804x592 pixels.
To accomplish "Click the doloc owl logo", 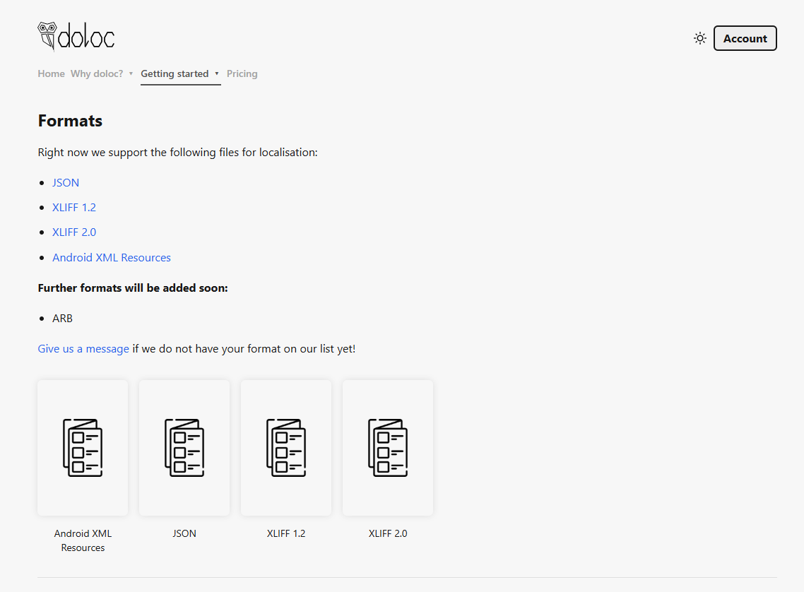I will 76,37.
